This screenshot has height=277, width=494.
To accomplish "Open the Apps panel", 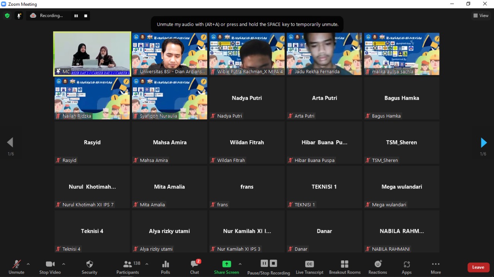I will pyautogui.click(x=407, y=267).
